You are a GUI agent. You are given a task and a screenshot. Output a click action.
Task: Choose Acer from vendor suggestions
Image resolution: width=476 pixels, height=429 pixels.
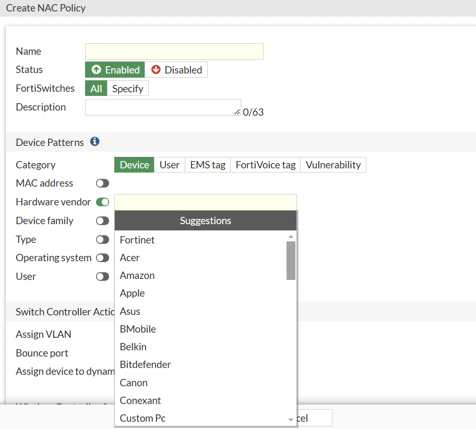200,258
